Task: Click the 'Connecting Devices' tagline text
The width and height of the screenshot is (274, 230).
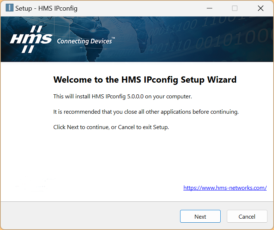Action: (86, 41)
